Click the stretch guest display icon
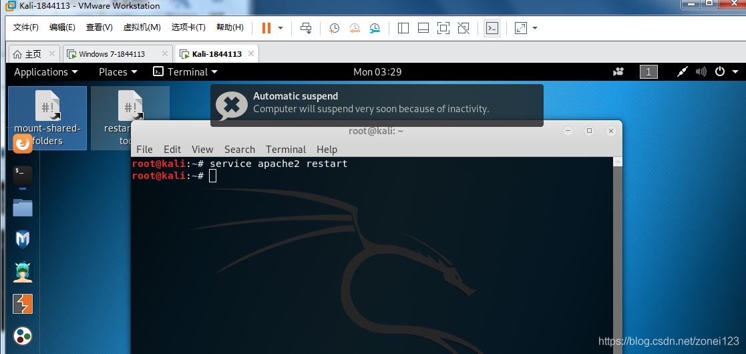746x354 pixels. (521, 28)
